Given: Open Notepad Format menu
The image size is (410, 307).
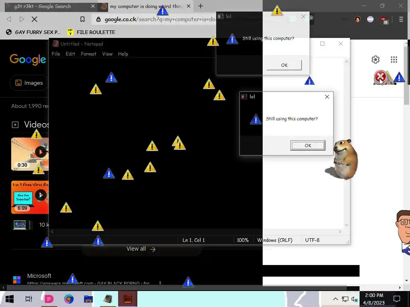Looking at the screenshot, I should (88, 54).
